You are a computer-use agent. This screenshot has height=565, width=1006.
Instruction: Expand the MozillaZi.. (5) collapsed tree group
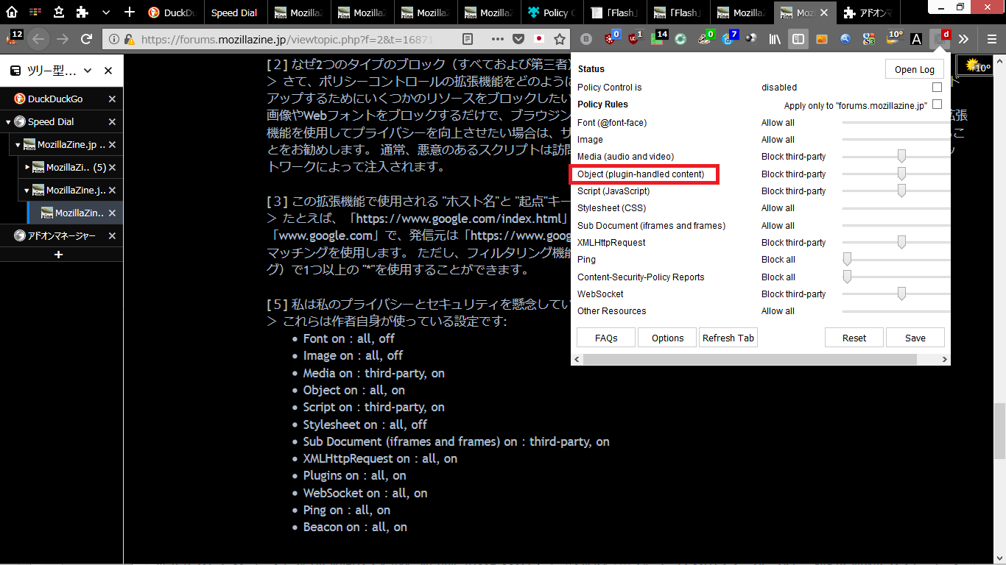click(x=28, y=168)
